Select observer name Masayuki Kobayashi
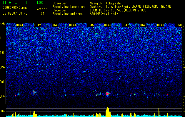The height and width of the screenshot is (117, 185). (106, 3)
